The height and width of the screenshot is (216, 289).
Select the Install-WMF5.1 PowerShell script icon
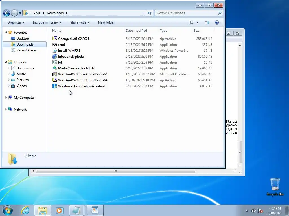click(x=55, y=51)
